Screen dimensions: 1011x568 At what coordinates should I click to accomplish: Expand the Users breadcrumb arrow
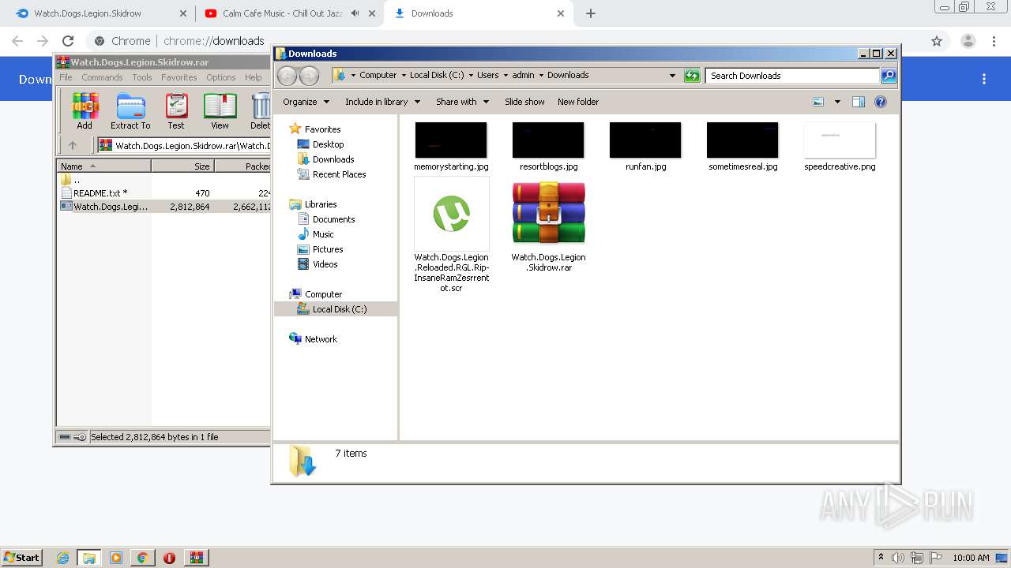pos(505,76)
